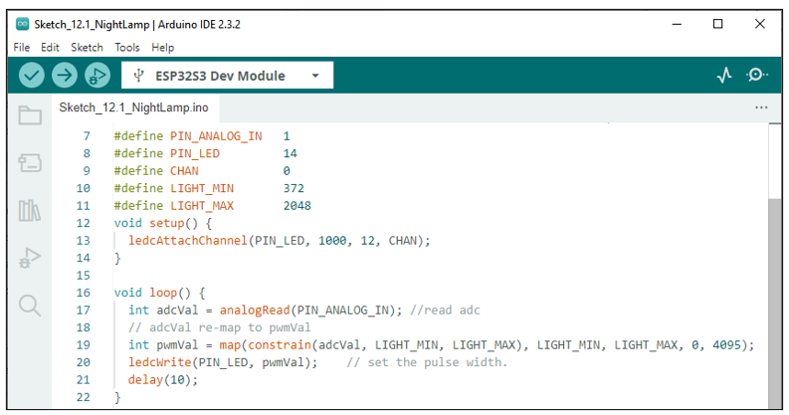Place cursor on the ledcWrite line
Screen dimensions: 789x415
(x=317, y=362)
